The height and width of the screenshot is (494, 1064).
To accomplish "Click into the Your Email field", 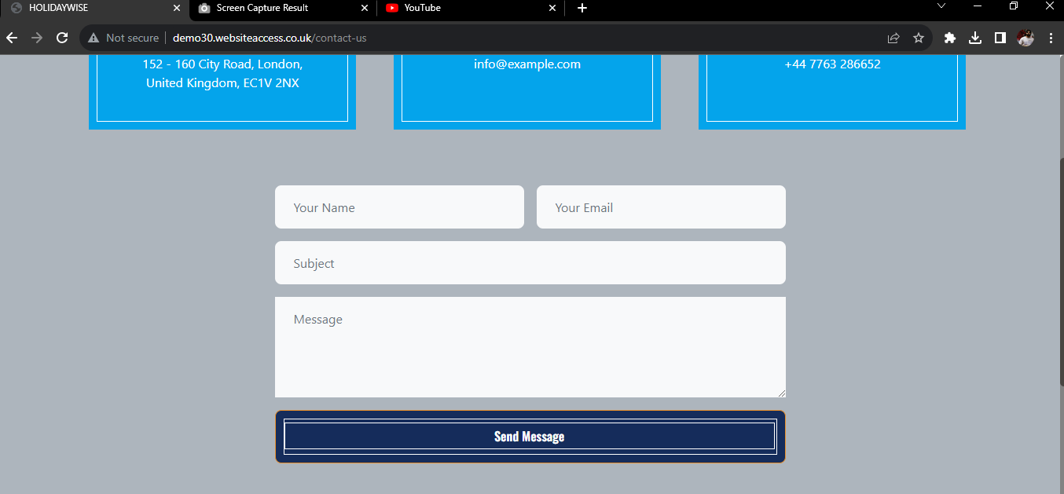I will coord(661,207).
